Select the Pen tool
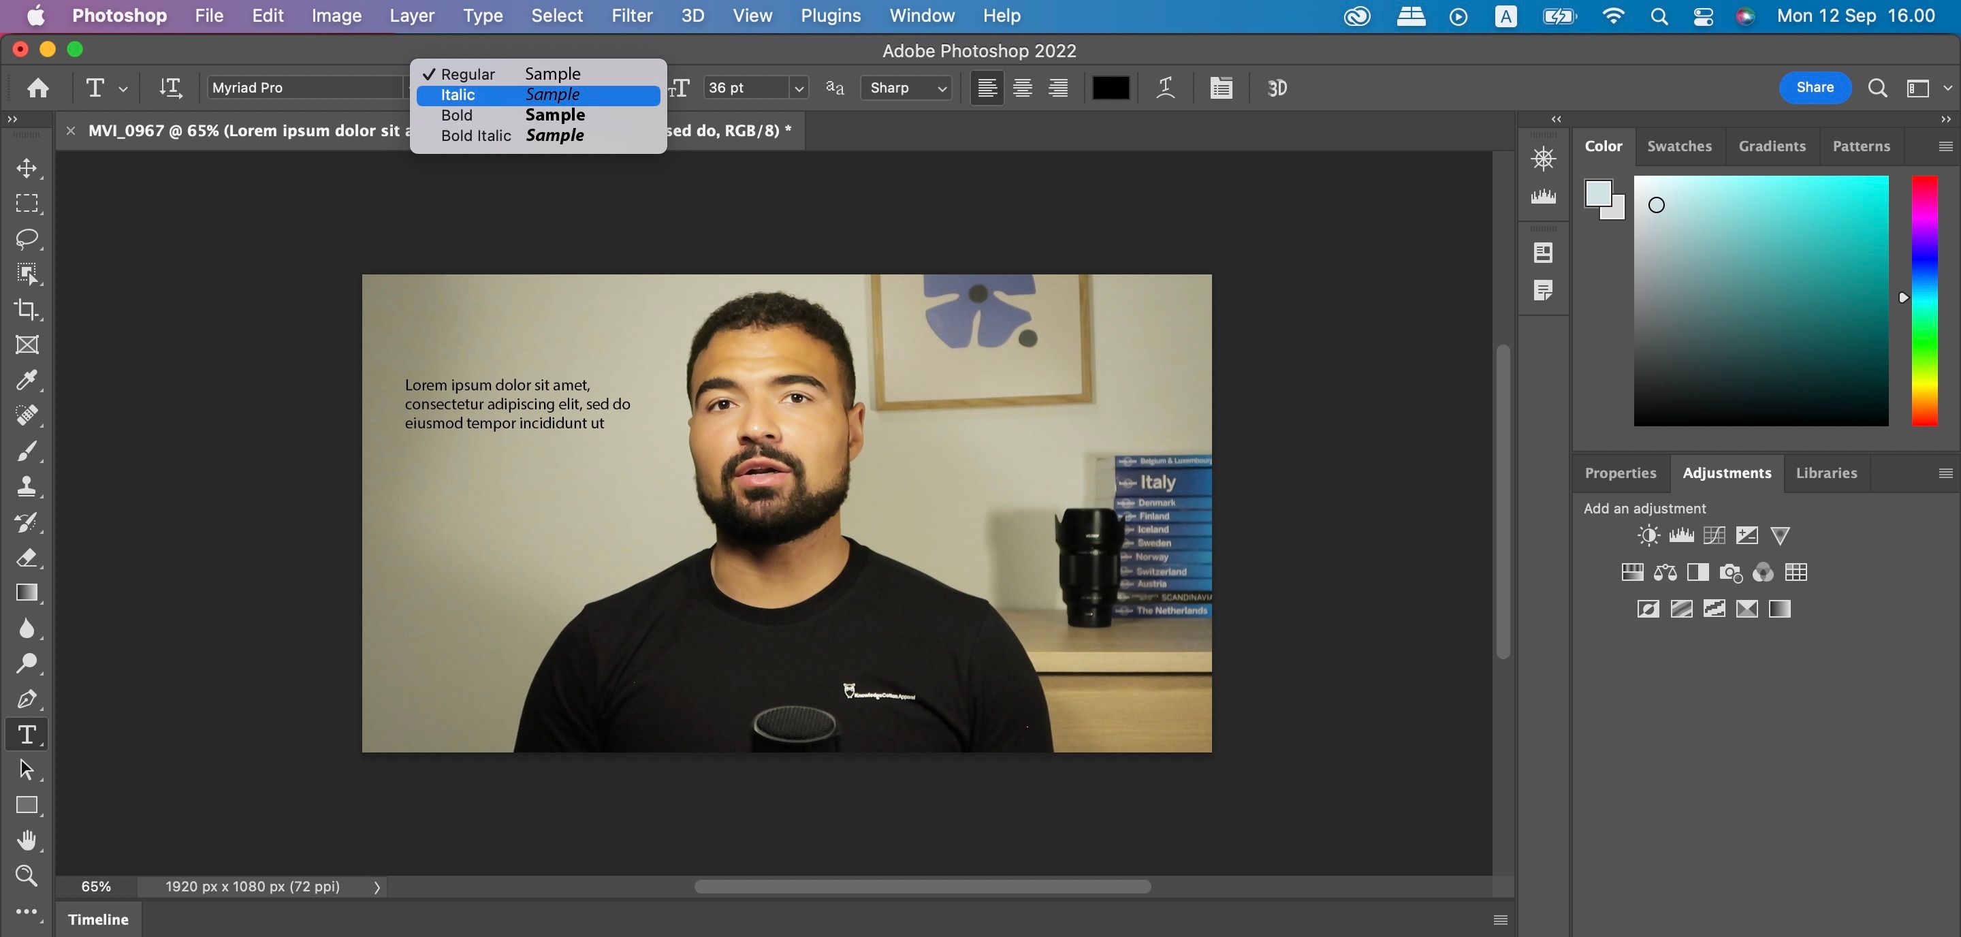This screenshot has width=1961, height=937. click(x=27, y=699)
